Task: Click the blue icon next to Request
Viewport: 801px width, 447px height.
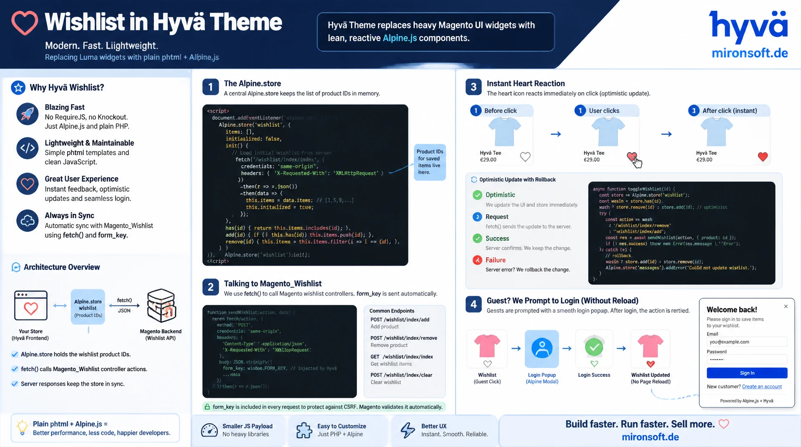Action: [x=477, y=217]
